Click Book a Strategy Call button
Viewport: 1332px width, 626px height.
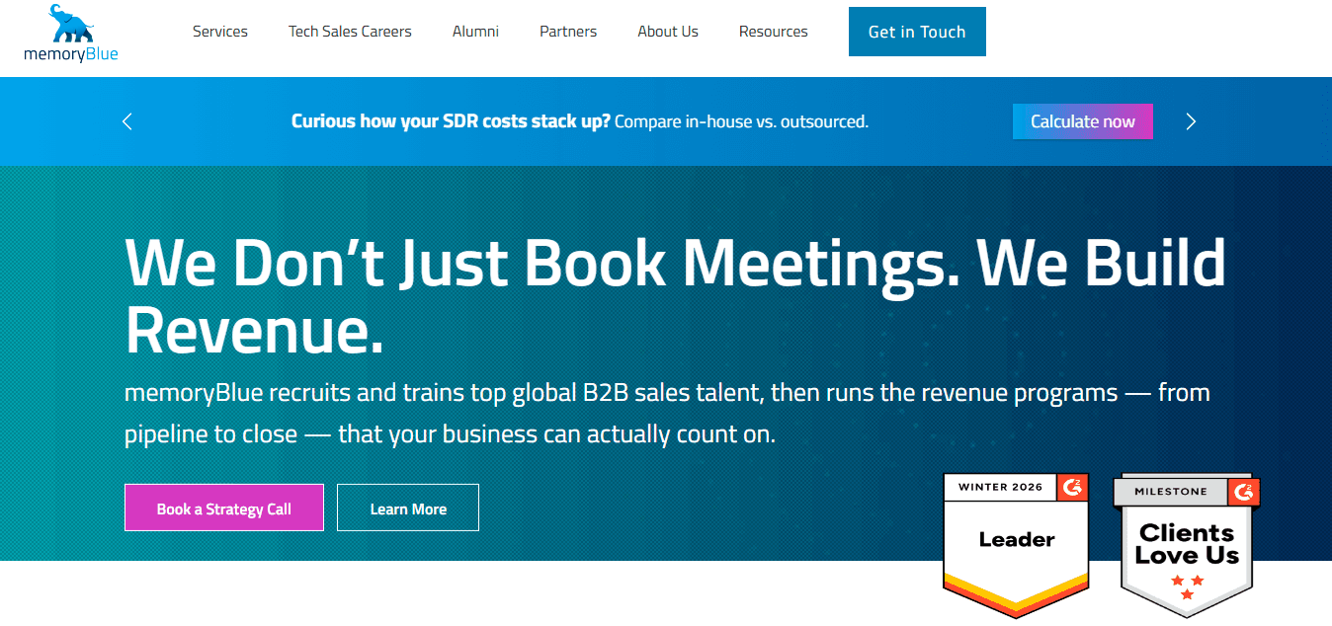pyautogui.click(x=224, y=509)
